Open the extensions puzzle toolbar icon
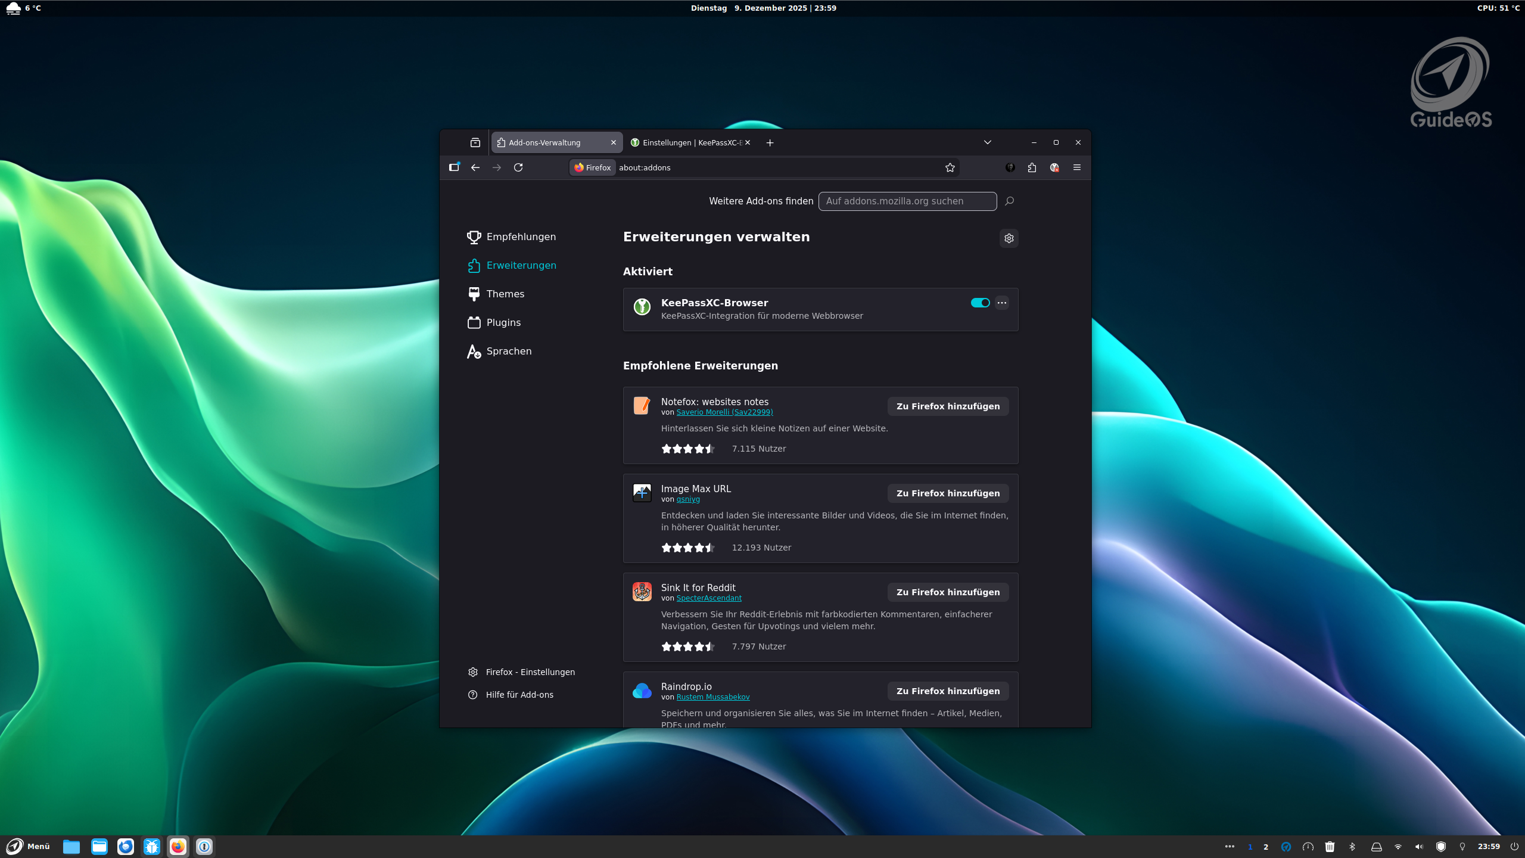The height and width of the screenshot is (858, 1525). [x=1032, y=167]
